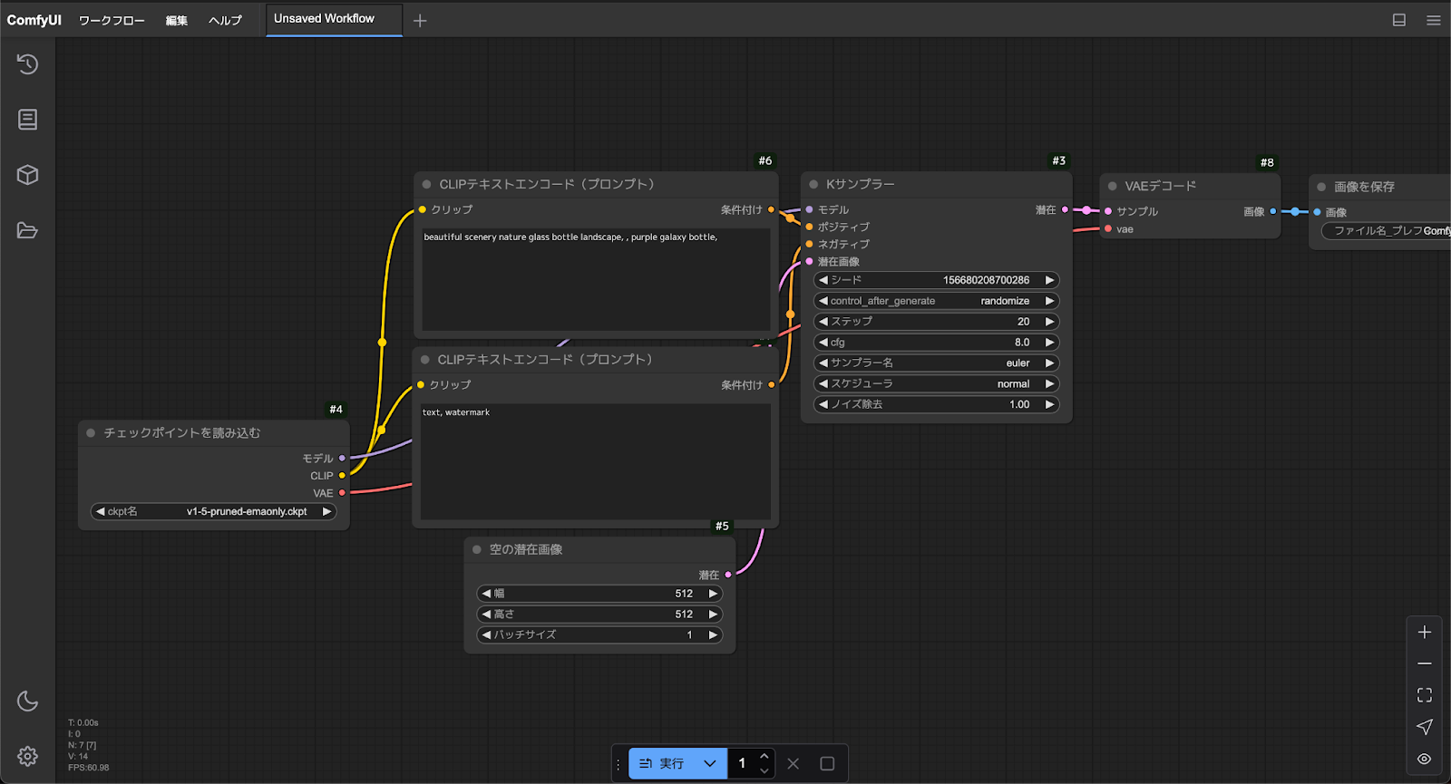1451x784 pixels.
Task: Open the workflows folder icon
Action: pos(27,230)
